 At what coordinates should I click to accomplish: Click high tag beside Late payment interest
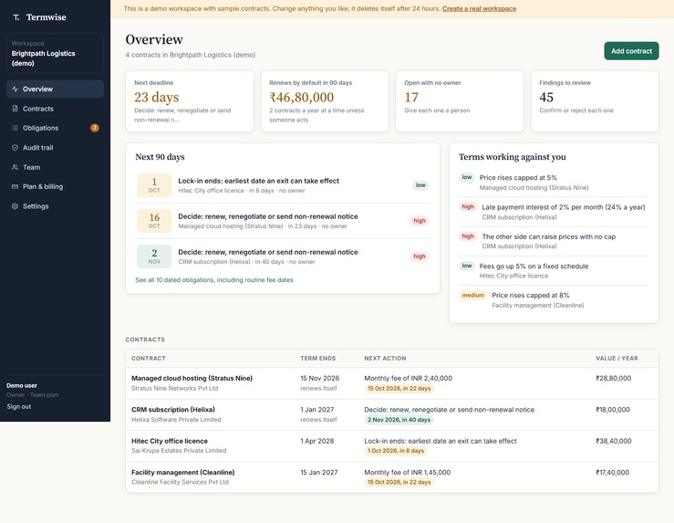point(468,207)
